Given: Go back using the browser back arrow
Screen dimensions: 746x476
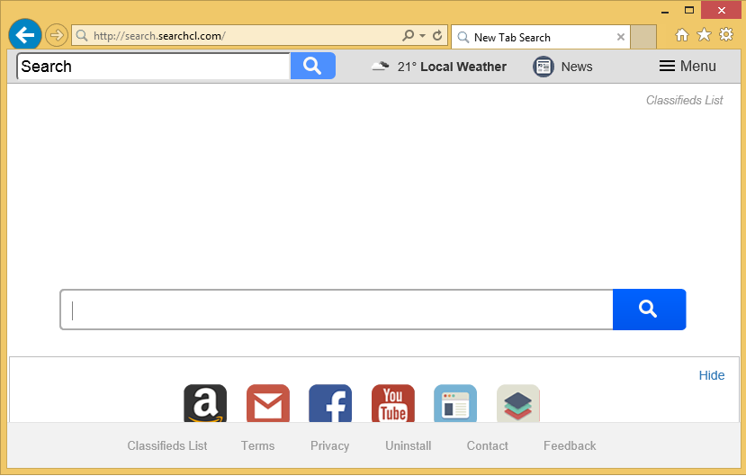Looking at the screenshot, I should (24, 34).
